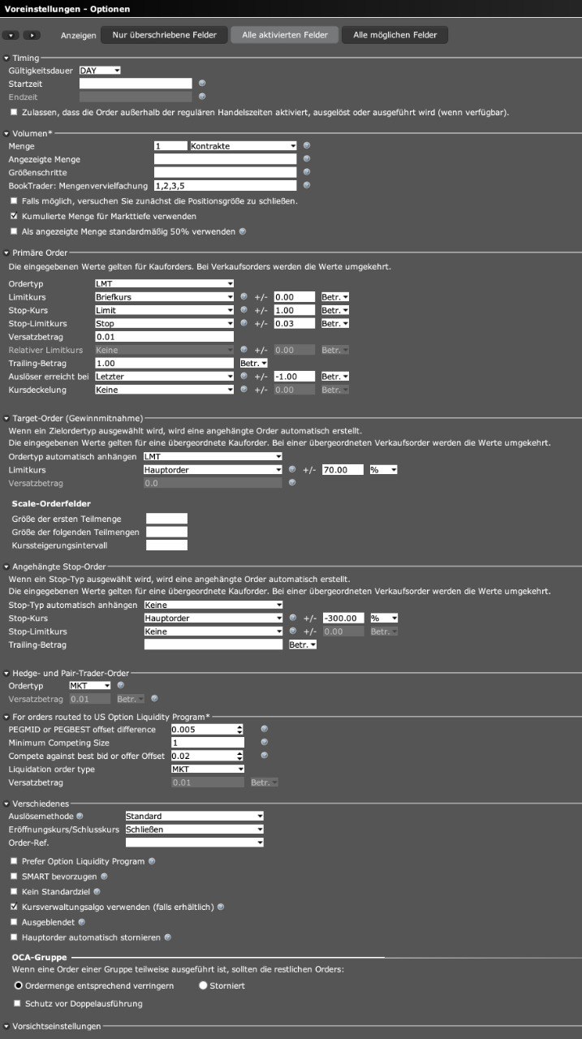Click info icon next to BookTrader Mengenvervielfachung
This screenshot has height=1039, width=582.
point(307,186)
